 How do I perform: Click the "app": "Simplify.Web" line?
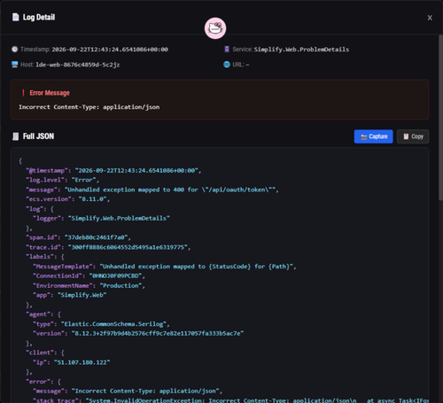(x=70, y=295)
